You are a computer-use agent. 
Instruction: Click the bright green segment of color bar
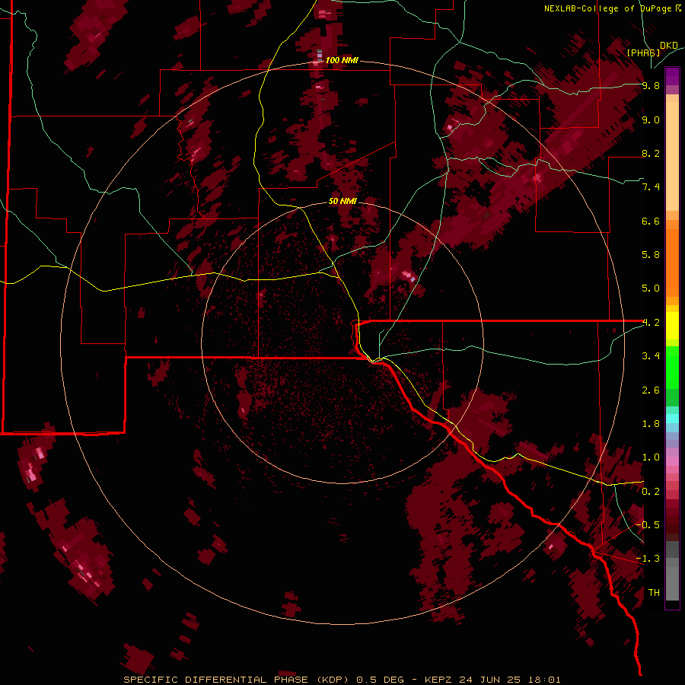pos(672,367)
